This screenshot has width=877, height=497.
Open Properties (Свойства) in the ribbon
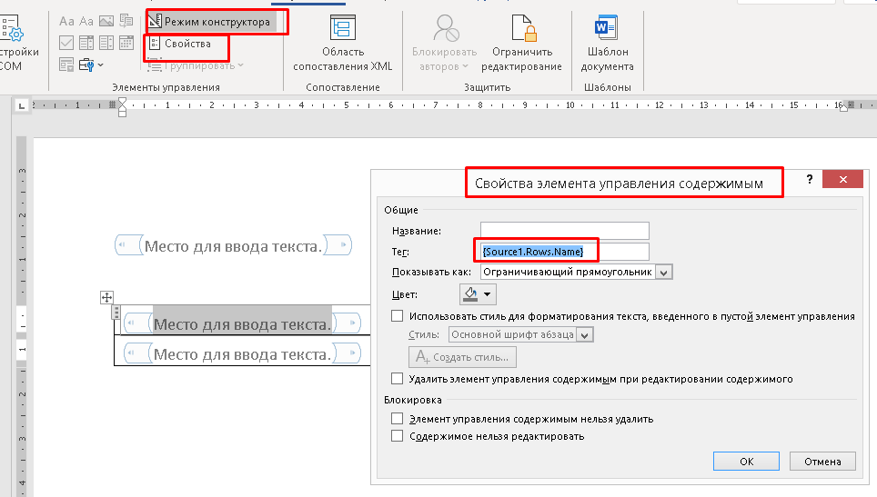[186, 44]
